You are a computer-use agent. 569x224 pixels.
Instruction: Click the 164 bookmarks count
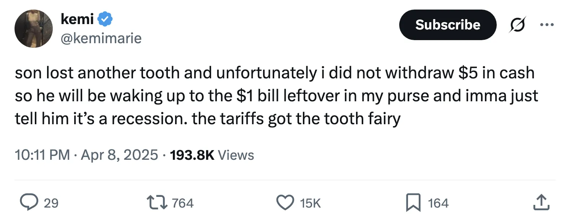click(438, 203)
